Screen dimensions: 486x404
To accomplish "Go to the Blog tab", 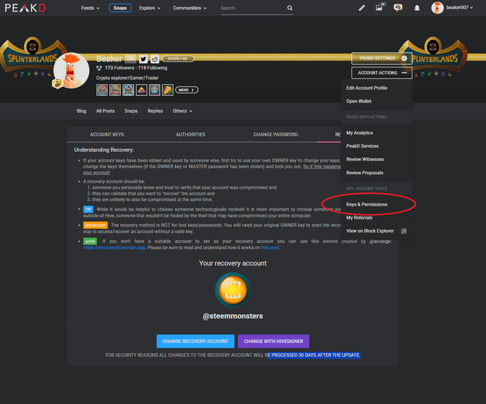I will tap(82, 111).
